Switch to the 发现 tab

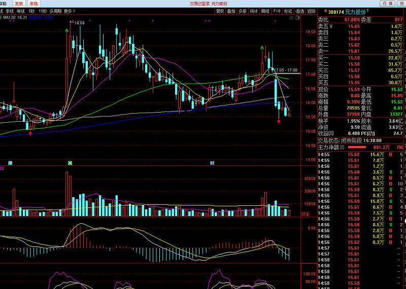coord(19,3)
